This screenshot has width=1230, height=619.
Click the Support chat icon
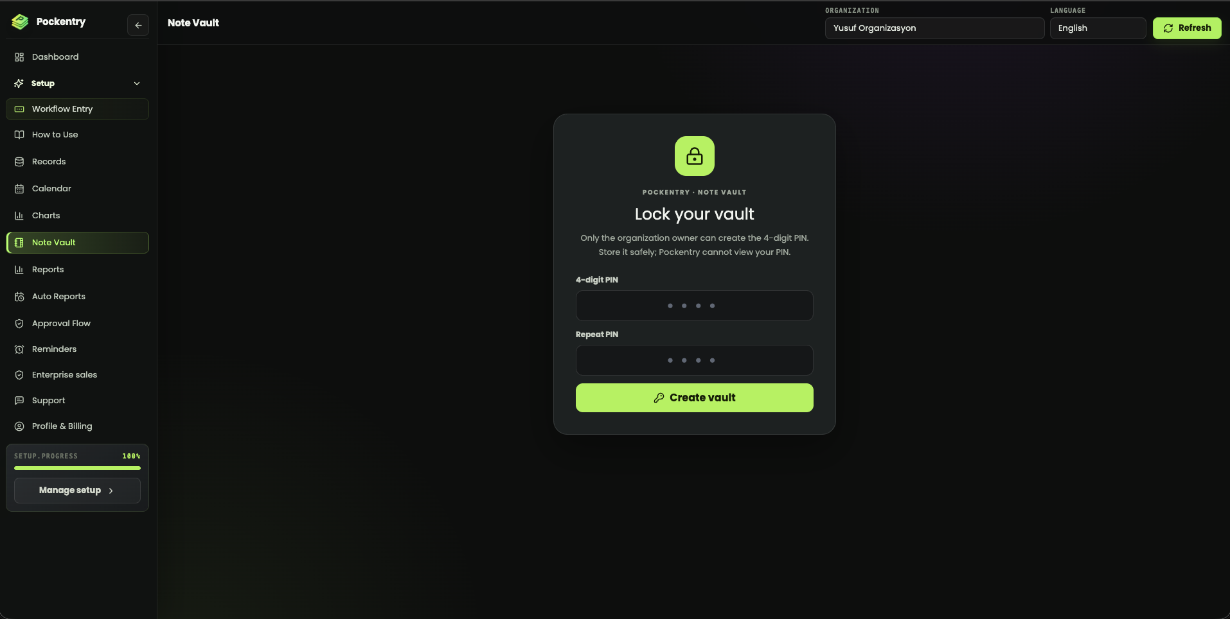point(19,401)
